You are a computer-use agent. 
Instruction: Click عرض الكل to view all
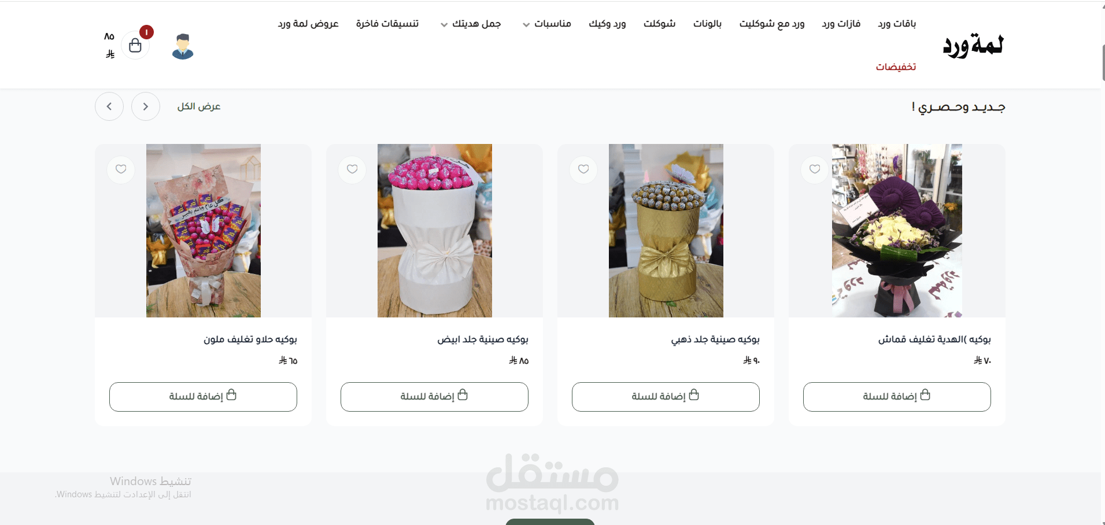[199, 106]
